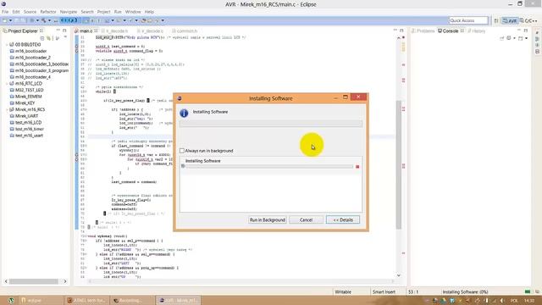Select the ir_decode.h editor tab
The image size is (542, 305).
coord(115,31)
